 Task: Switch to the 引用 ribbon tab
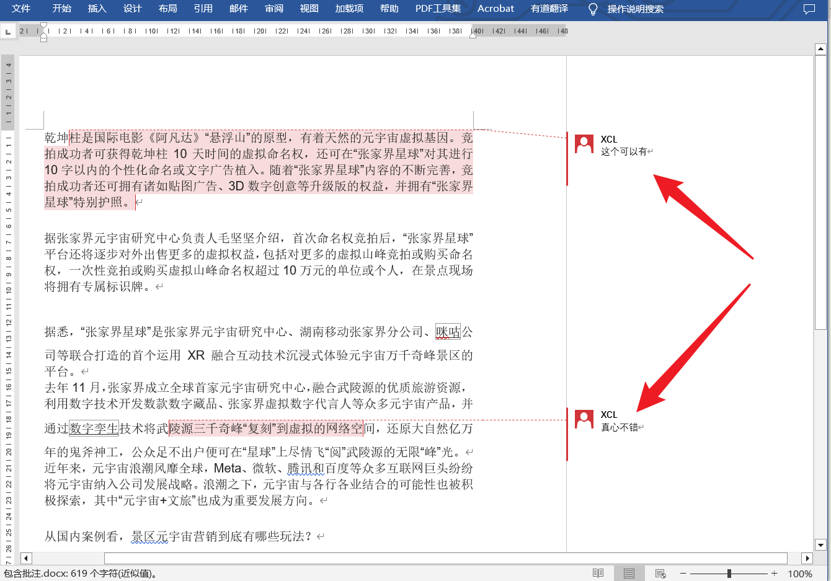coord(203,8)
